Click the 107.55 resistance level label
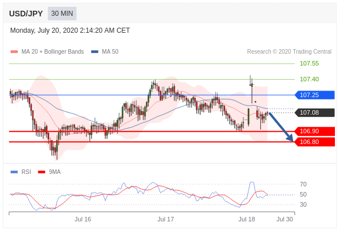 (x=309, y=63)
